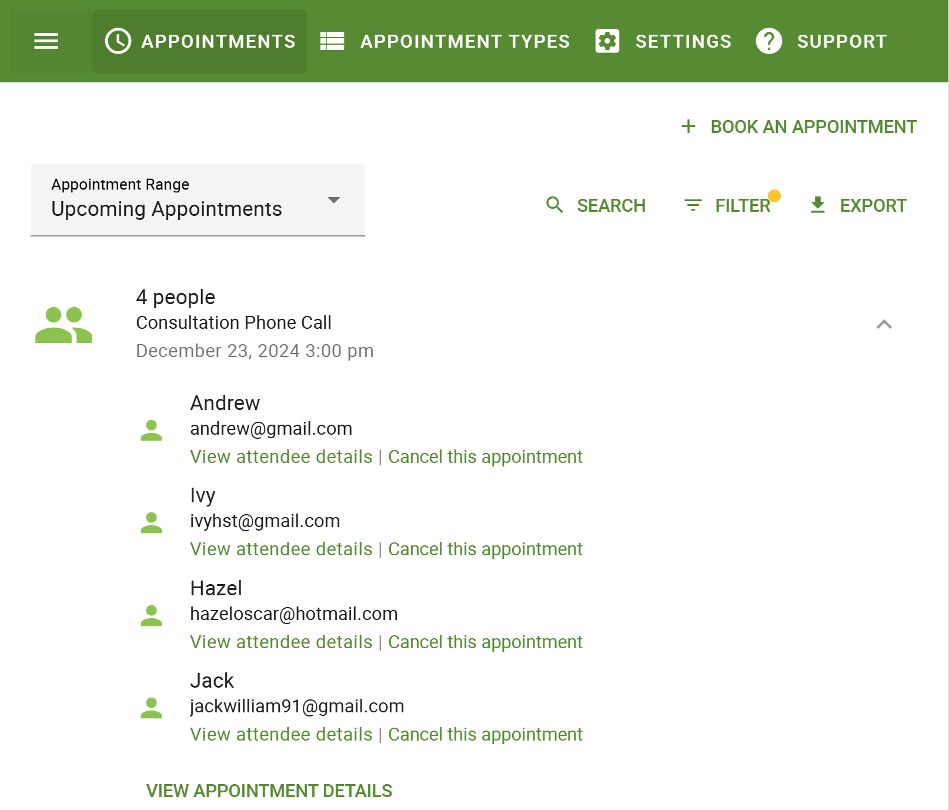
Task: Click the plus icon beside Book an Appointment
Action: tap(687, 126)
